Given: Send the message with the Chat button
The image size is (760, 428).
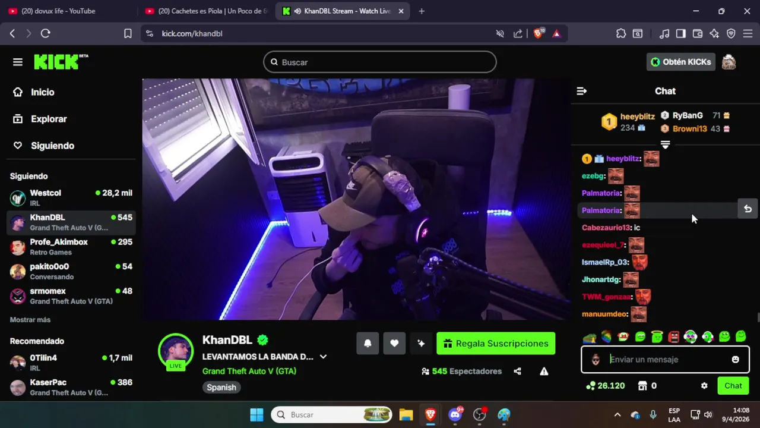Looking at the screenshot, I should [x=733, y=386].
